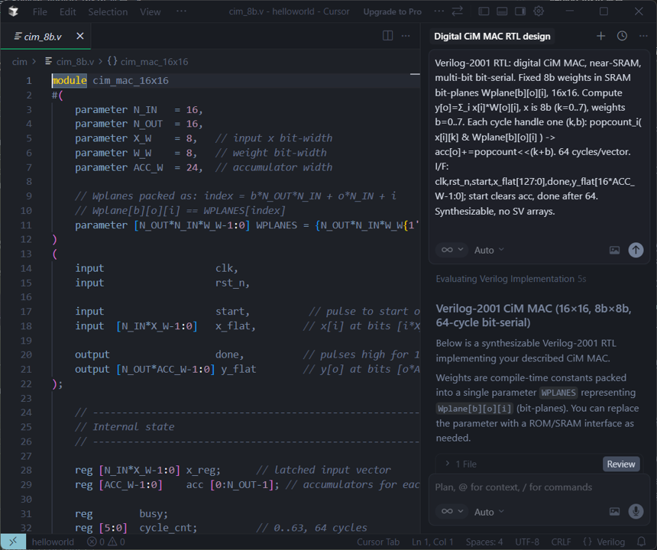Image resolution: width=657 pixels, height=550 pixels.
Task: Open the Selection menu
Action: click(x=108, y=11)
